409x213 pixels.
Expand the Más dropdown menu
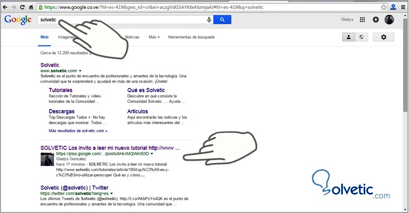tap(154, 37)
